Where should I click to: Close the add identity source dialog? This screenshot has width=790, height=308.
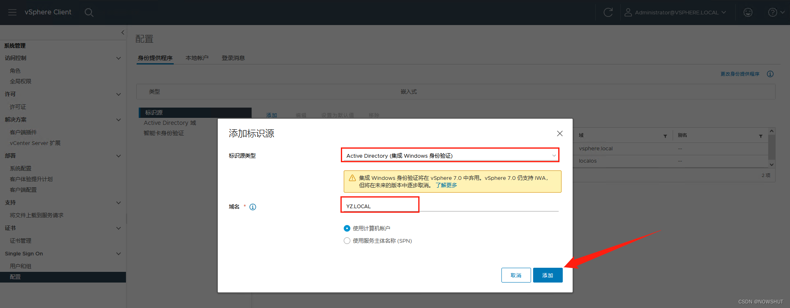pyautogui.click(x=560, y=133)
